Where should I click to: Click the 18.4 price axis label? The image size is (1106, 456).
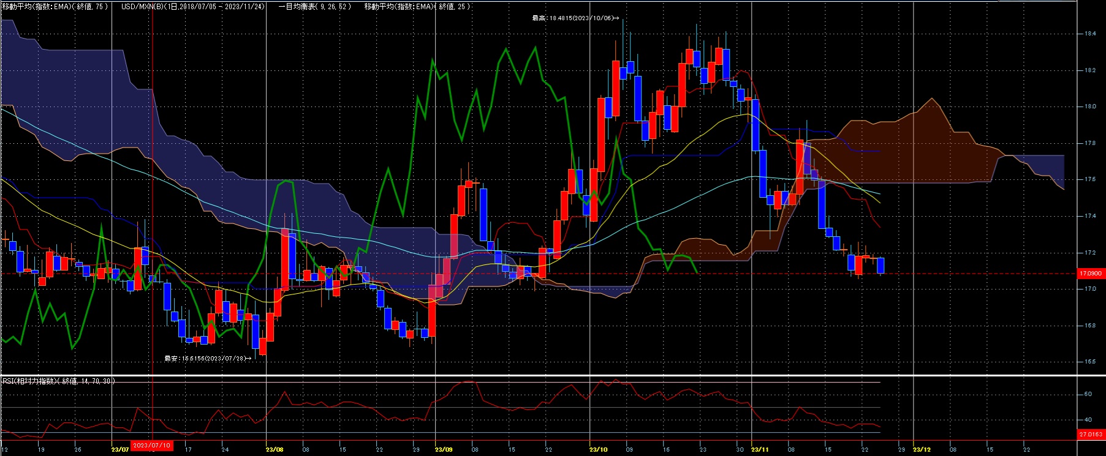coord(1090,34)
